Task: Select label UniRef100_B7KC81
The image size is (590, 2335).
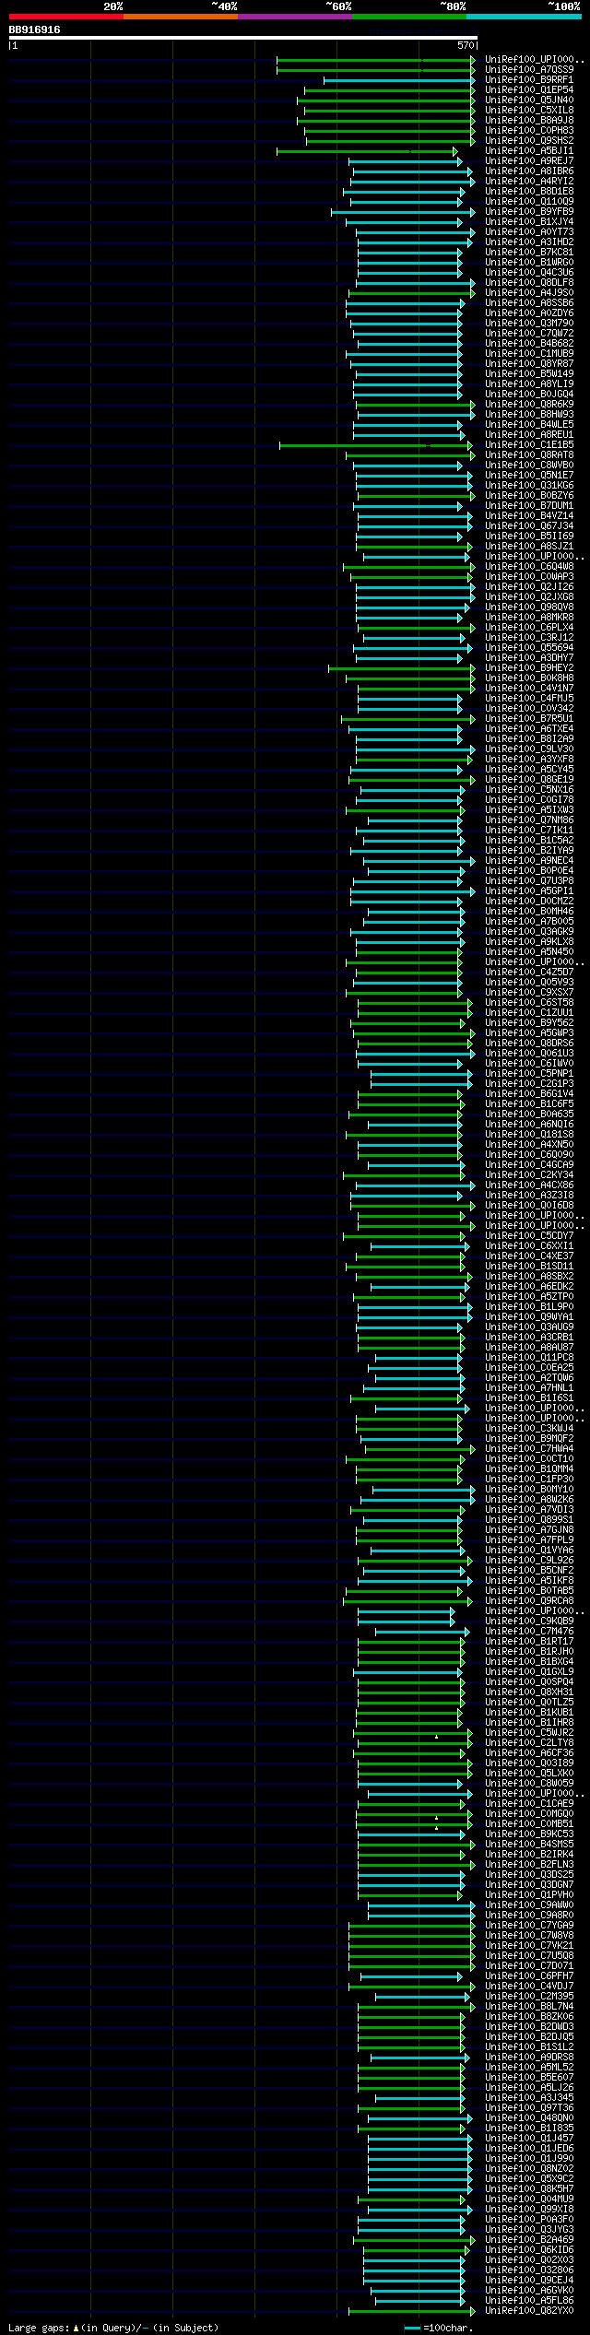Action: click(529, 253)
